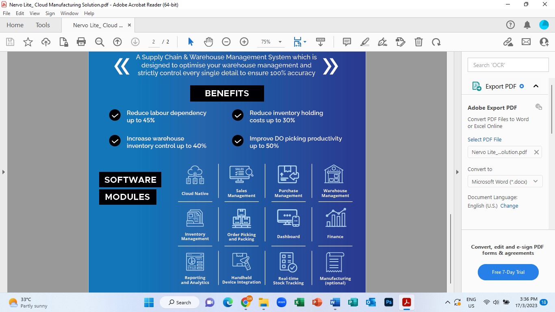This screenshot has height=312, width=555.
Task: Open notifications bell icon
Action: pyautogui.click(x=527, y=25)
